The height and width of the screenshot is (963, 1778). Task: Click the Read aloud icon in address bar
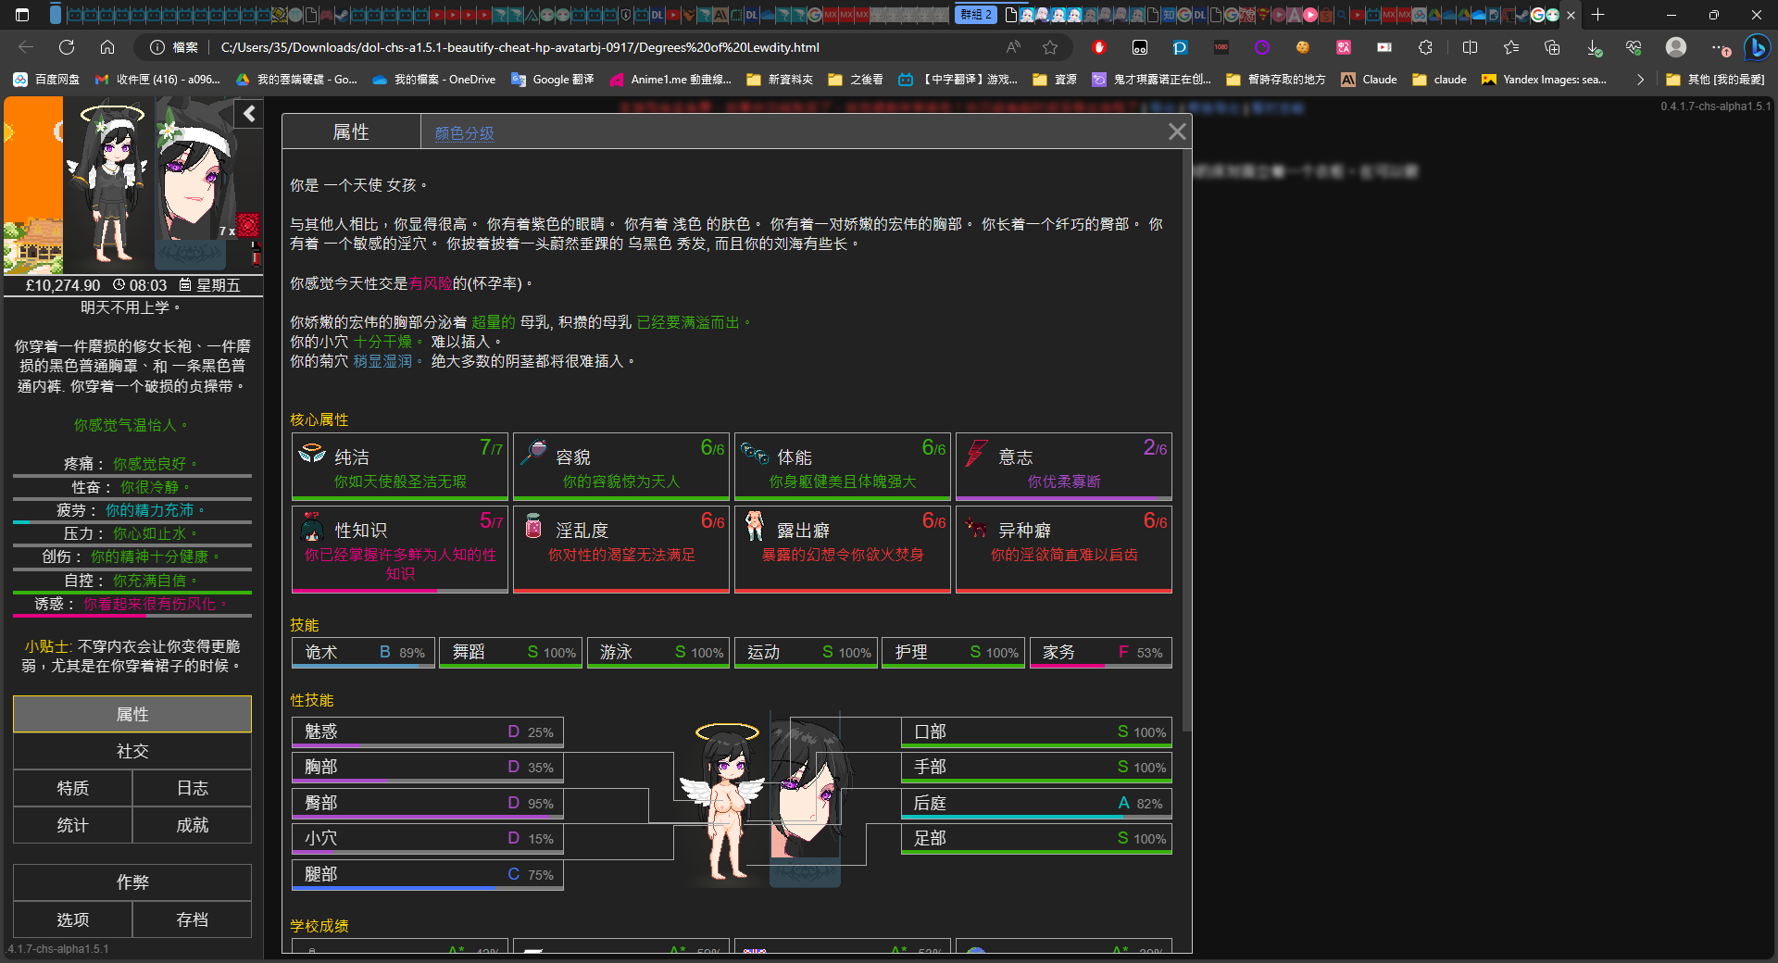point(1013,47)
